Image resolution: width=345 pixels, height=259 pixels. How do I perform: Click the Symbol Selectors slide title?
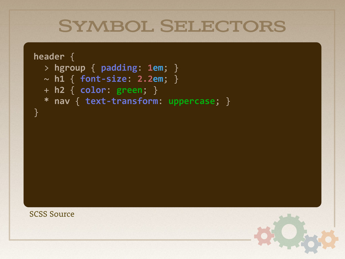172,26
